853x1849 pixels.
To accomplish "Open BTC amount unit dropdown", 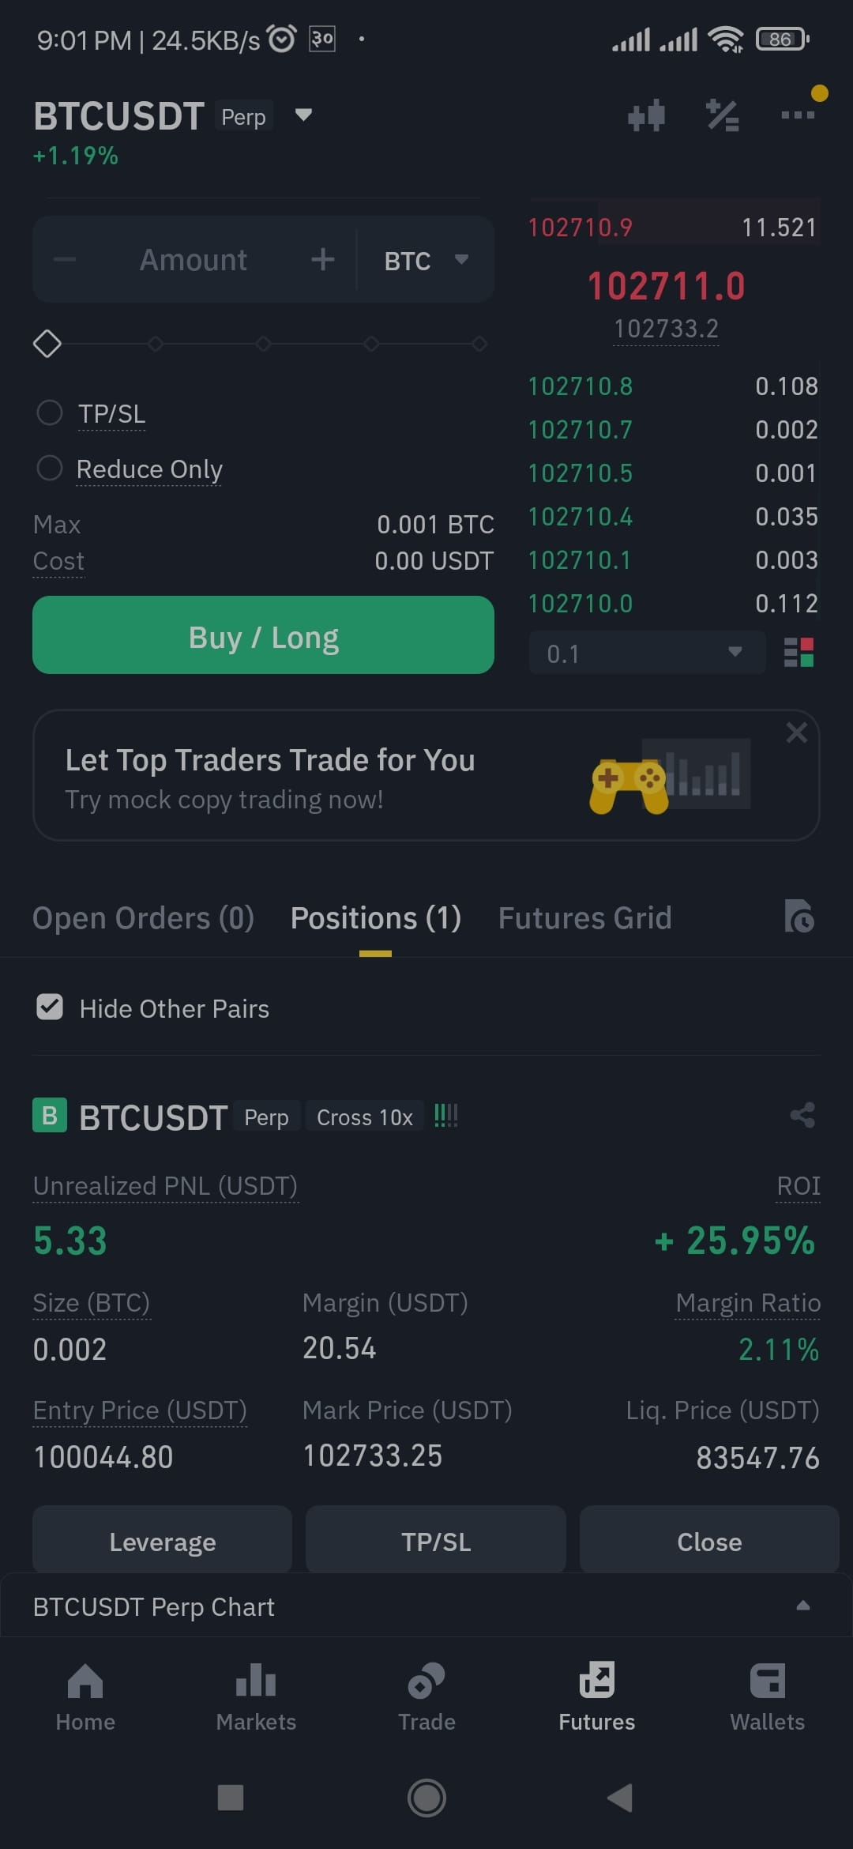I will point(426,260).
